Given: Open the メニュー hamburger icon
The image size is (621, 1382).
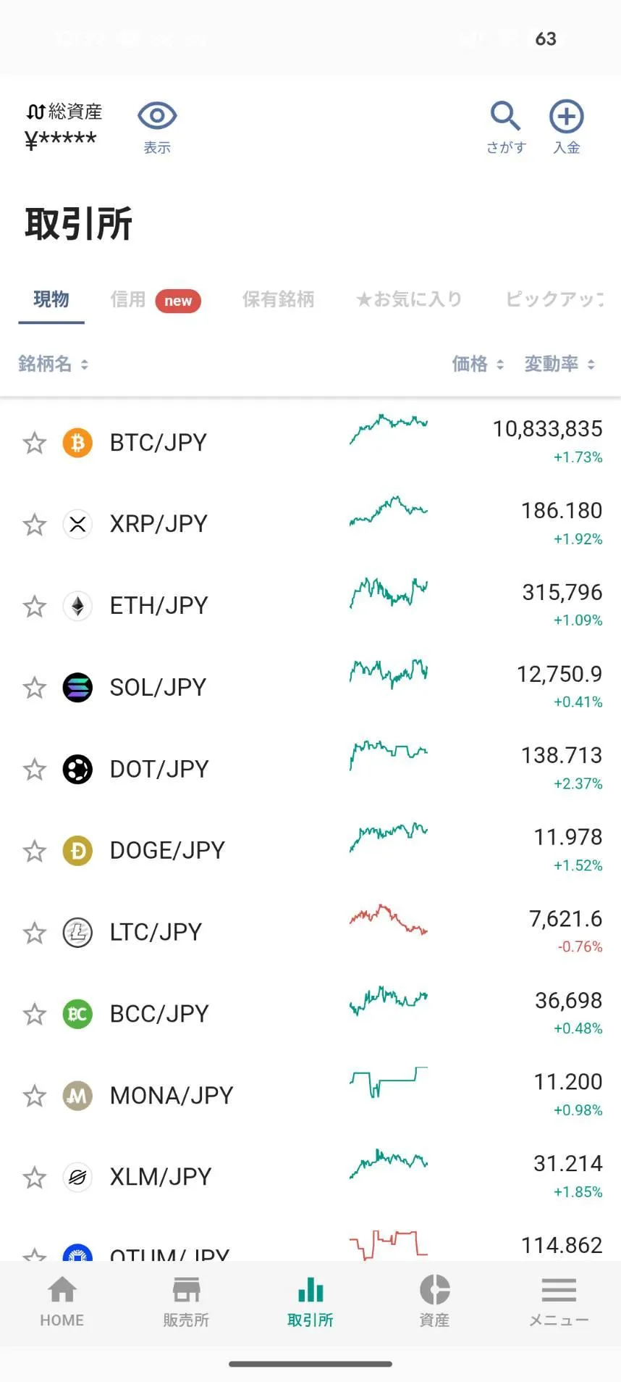Looking at the screenshot, I should tap(559, 1290).
